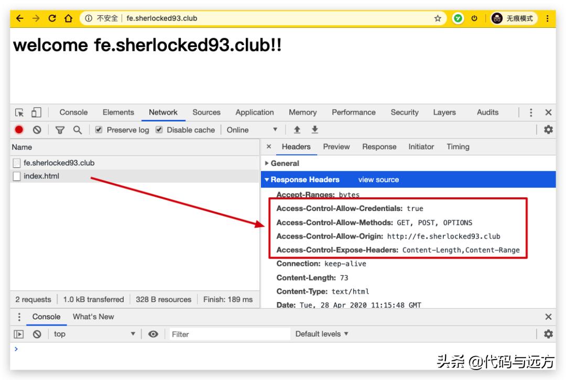Viewport: 566px width, 380px height.
Task: Open the Initiator detail tab
Action: pyautogui.click(x=421, y=147)
